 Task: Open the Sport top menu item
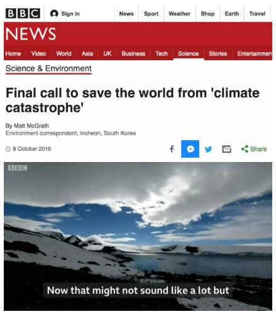pos(151,14)
